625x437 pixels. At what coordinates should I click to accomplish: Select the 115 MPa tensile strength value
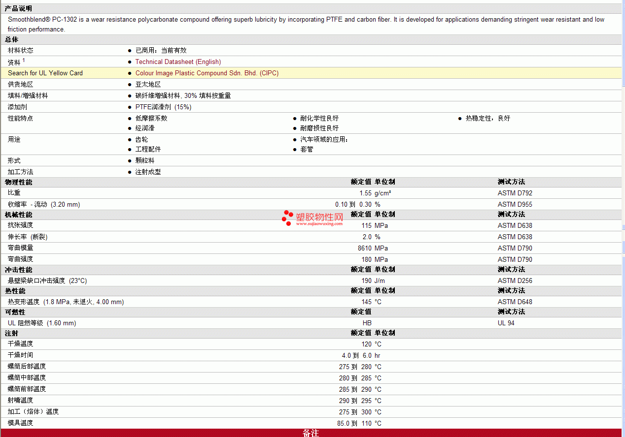[375, 225]
